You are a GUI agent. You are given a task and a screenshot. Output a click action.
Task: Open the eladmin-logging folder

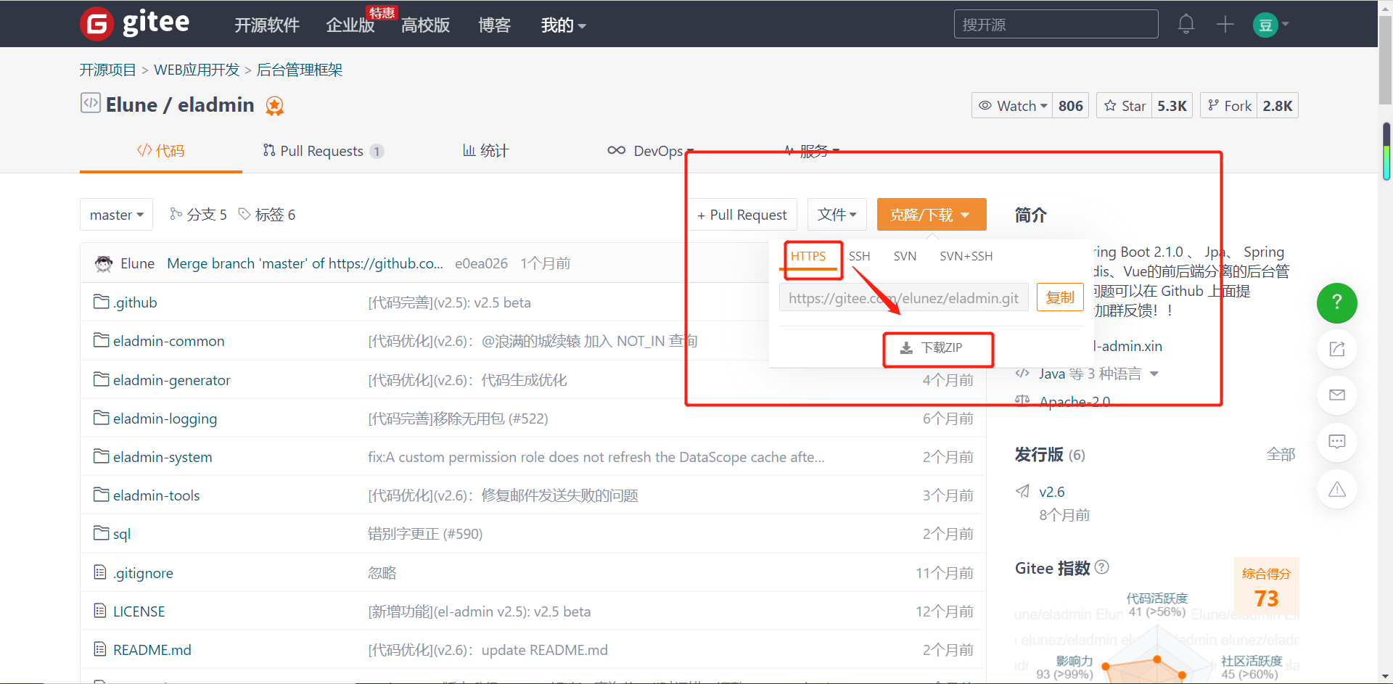165,419
